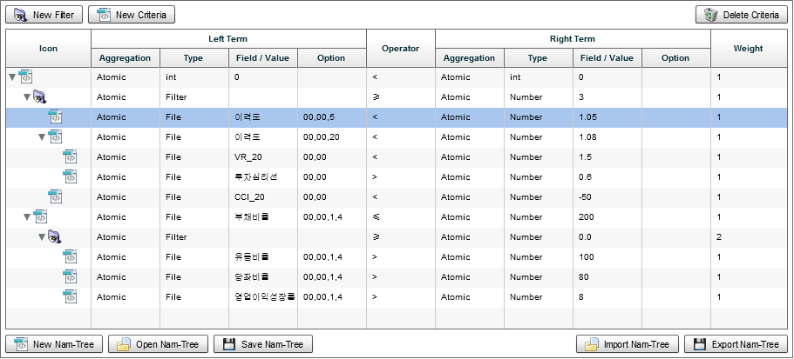
Task: Click the criteria icon in the row with value 100
Action: (x=71, y=256)
